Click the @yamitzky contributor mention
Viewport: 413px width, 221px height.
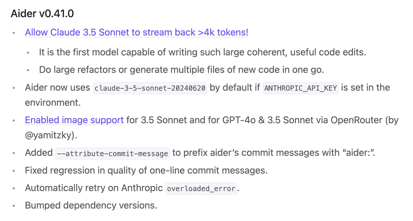(51, 135)
